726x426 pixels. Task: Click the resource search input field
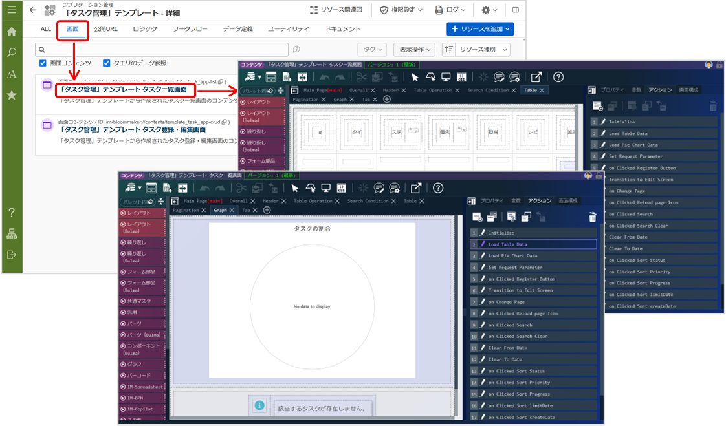click(x=162, y=50)
